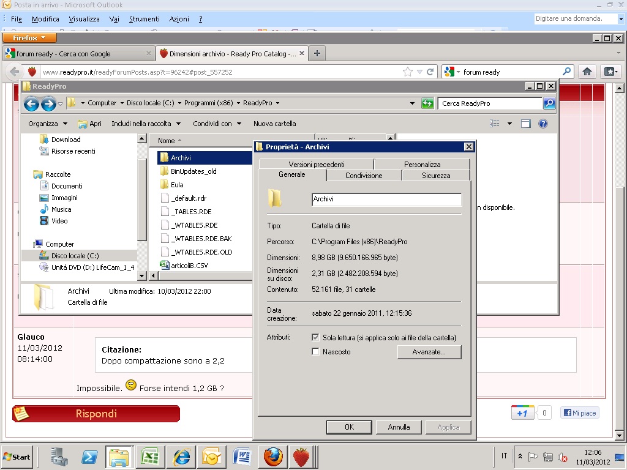Open a new Firefox tab

317,54
